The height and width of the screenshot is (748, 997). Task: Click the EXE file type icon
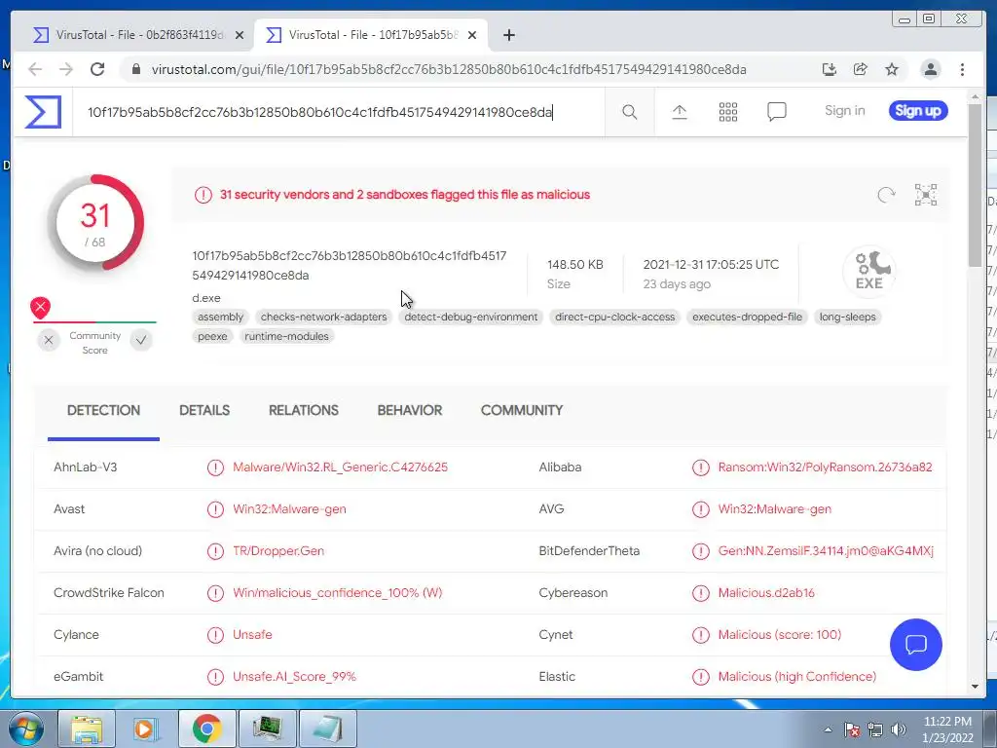point(869,272)
